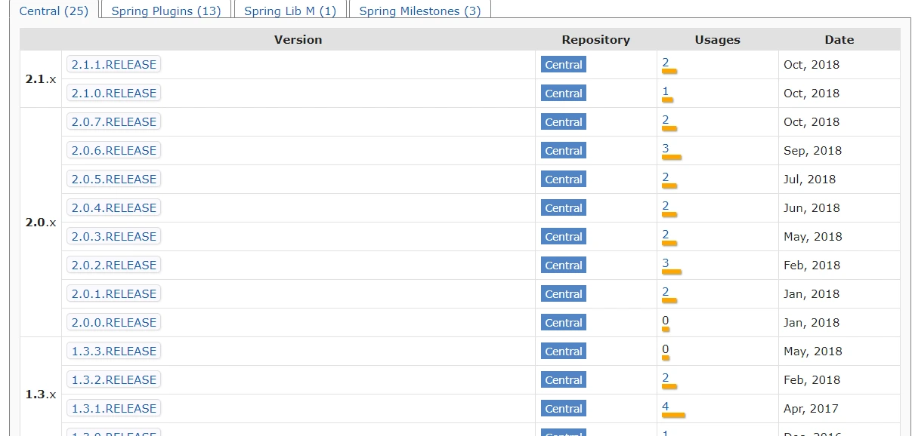Open version 2.0.6.RELEASE

[114, 151]
